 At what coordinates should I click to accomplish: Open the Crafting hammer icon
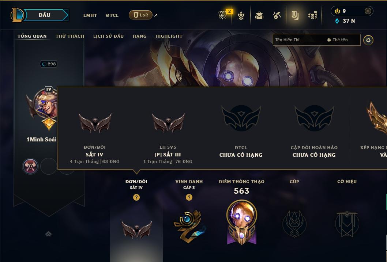pyautogui.click(x=277, y=16)
